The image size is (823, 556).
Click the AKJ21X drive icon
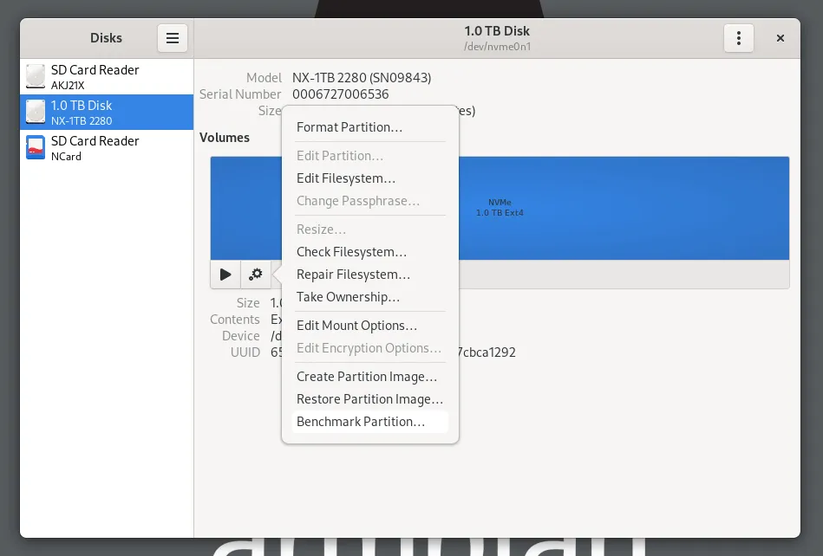[x=36, y=76]
